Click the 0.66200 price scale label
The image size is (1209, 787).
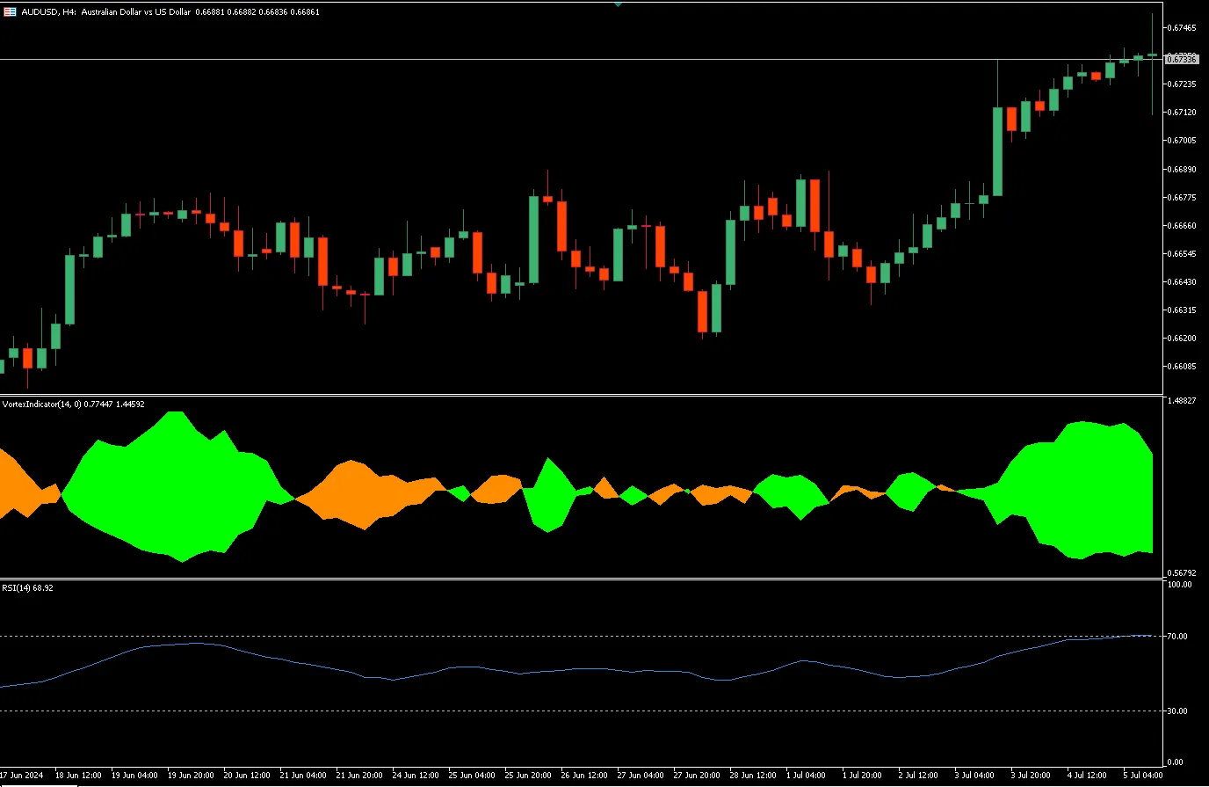pos(1183,339)
